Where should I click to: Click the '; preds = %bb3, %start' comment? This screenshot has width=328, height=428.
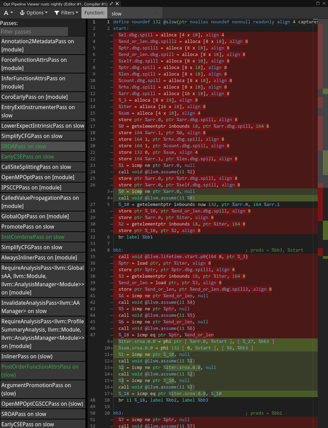point(274,250)
